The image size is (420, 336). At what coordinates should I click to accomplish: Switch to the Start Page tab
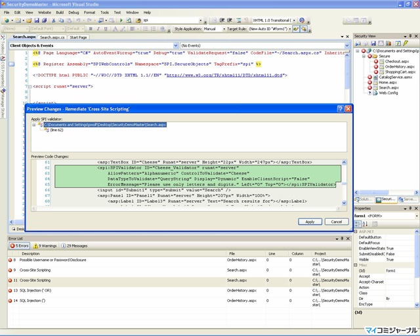point(78,37)
